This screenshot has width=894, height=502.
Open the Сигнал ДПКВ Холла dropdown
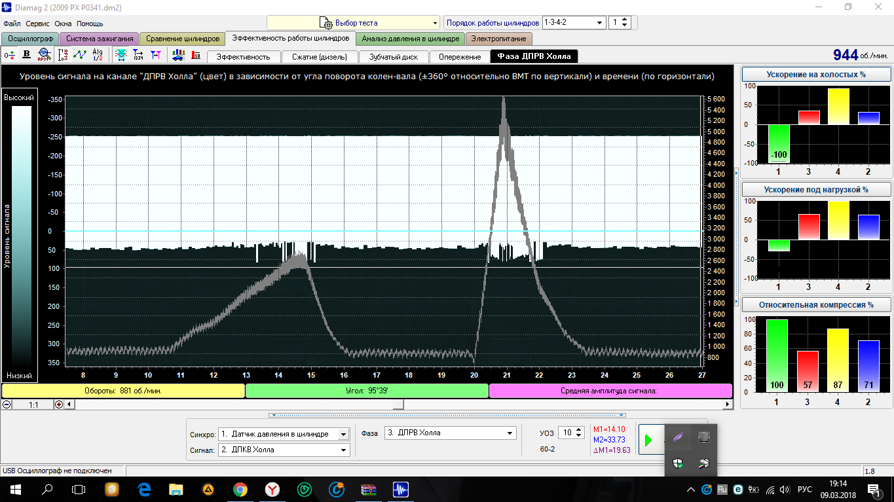tap(284, 450)
